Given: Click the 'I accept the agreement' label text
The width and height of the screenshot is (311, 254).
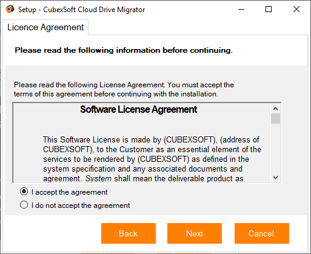Looking at the screenshot, I should [x=70, y=192].
